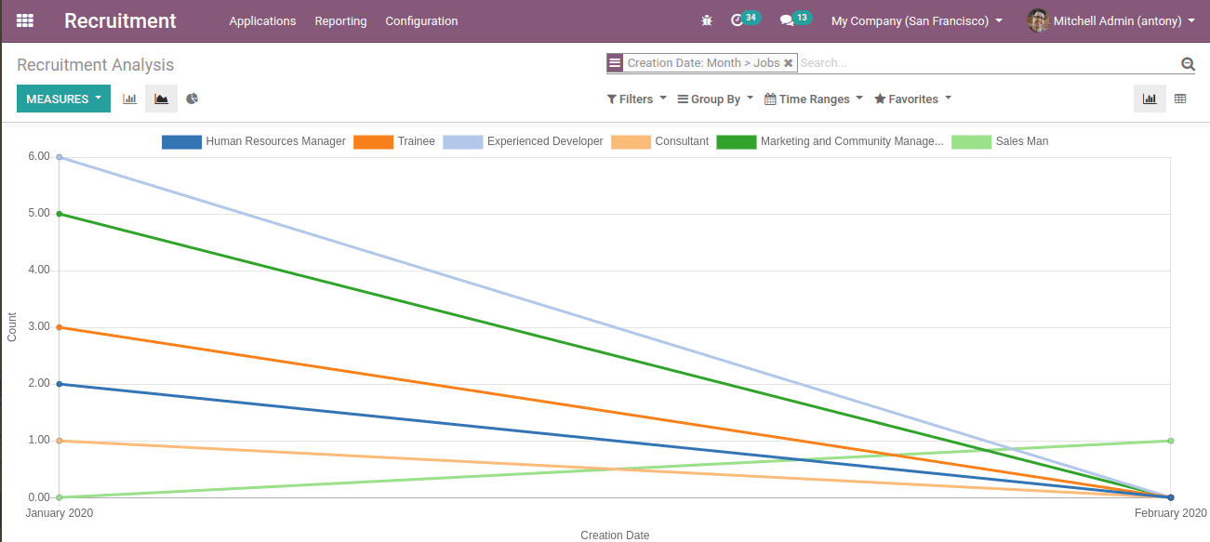The height and width of the screenshot is (542, 1210).
Task: Click Human Resources Manager point at 2.00
Action: [x=60, y=384]
